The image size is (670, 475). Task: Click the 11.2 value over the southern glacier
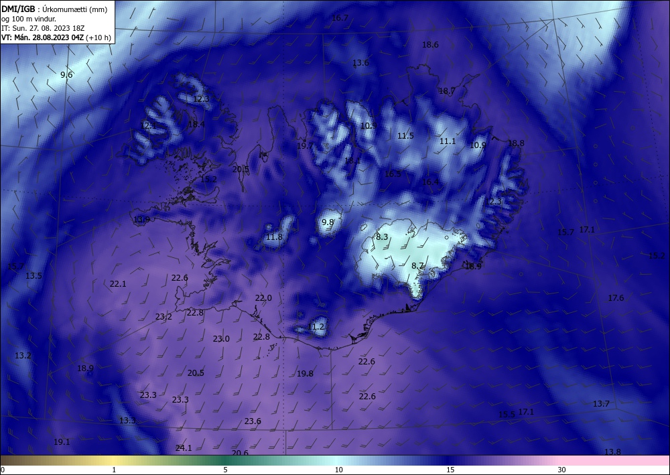pos(316,327)
